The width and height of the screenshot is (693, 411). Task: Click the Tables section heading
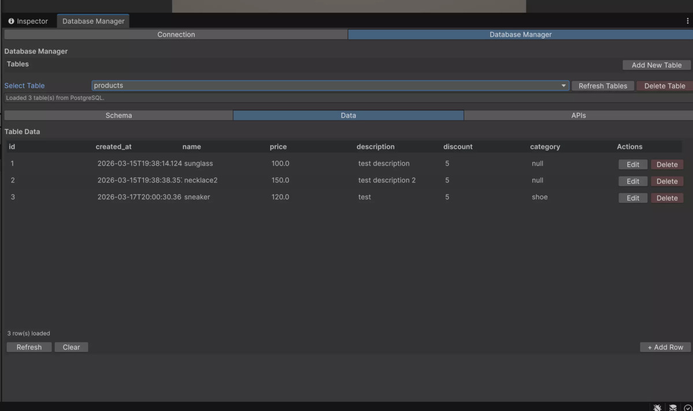click(18, 64)
